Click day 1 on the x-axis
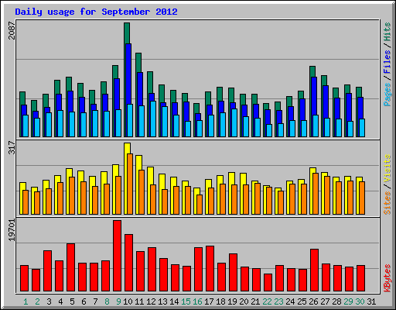 [26, 301]
